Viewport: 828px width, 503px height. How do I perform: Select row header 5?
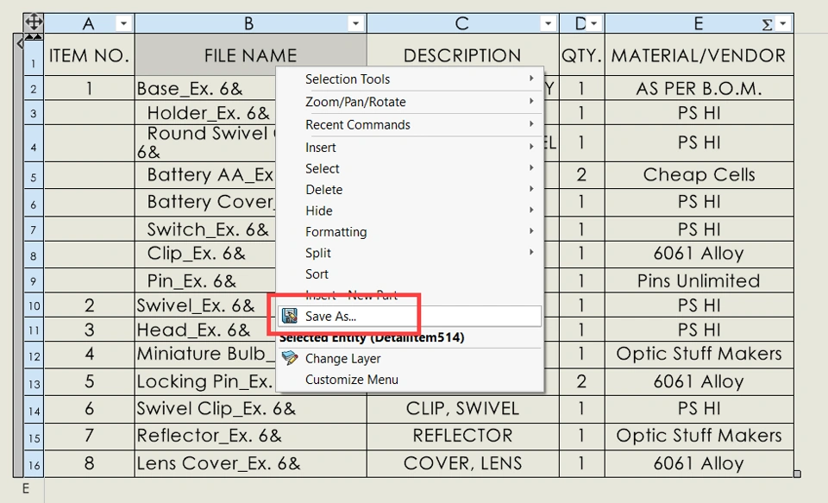(x=34, y=176)
